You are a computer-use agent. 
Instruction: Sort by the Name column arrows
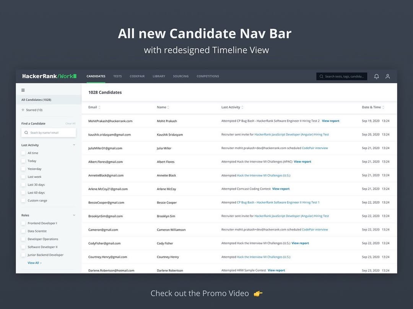pyautogui.click(x=168, y=107)
